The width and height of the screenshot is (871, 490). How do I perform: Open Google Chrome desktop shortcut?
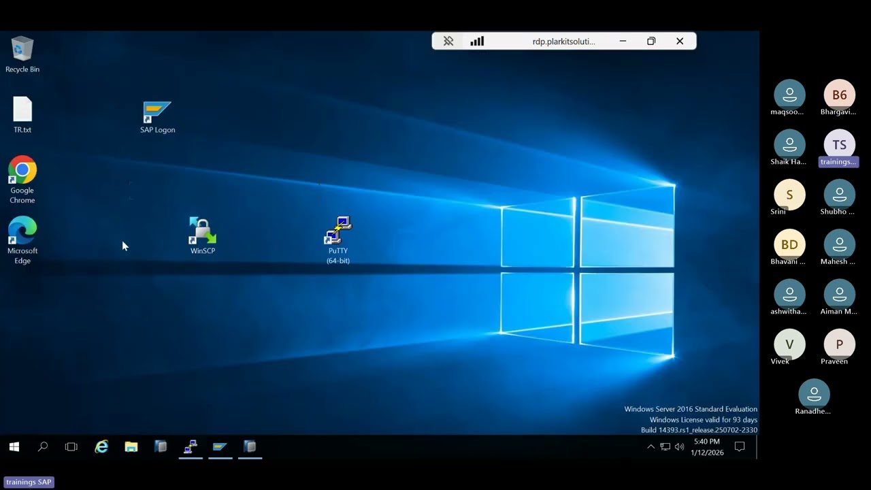point(22,180)
